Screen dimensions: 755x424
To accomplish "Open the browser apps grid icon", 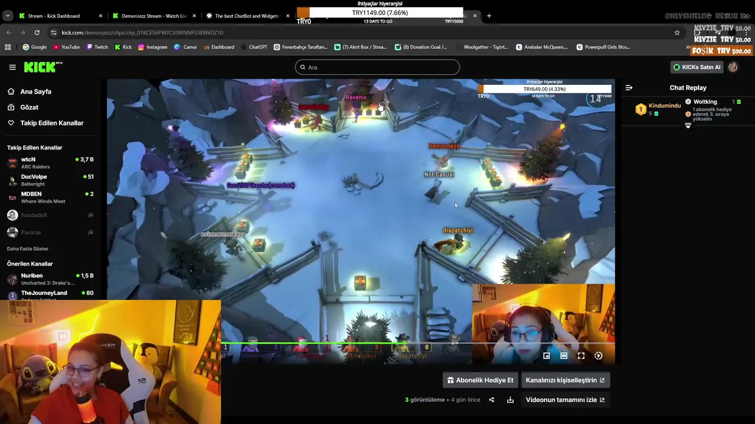I will [x=8, y=47].
